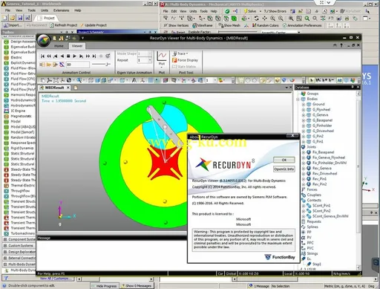The height and width of the screenshot is (289, 380).
Task: Click Hide Progress in Workbench status bar
Action: coord(105,286)
